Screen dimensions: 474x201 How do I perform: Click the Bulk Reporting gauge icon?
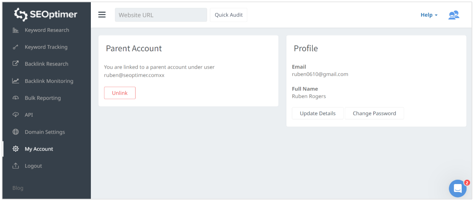[16, 98]
